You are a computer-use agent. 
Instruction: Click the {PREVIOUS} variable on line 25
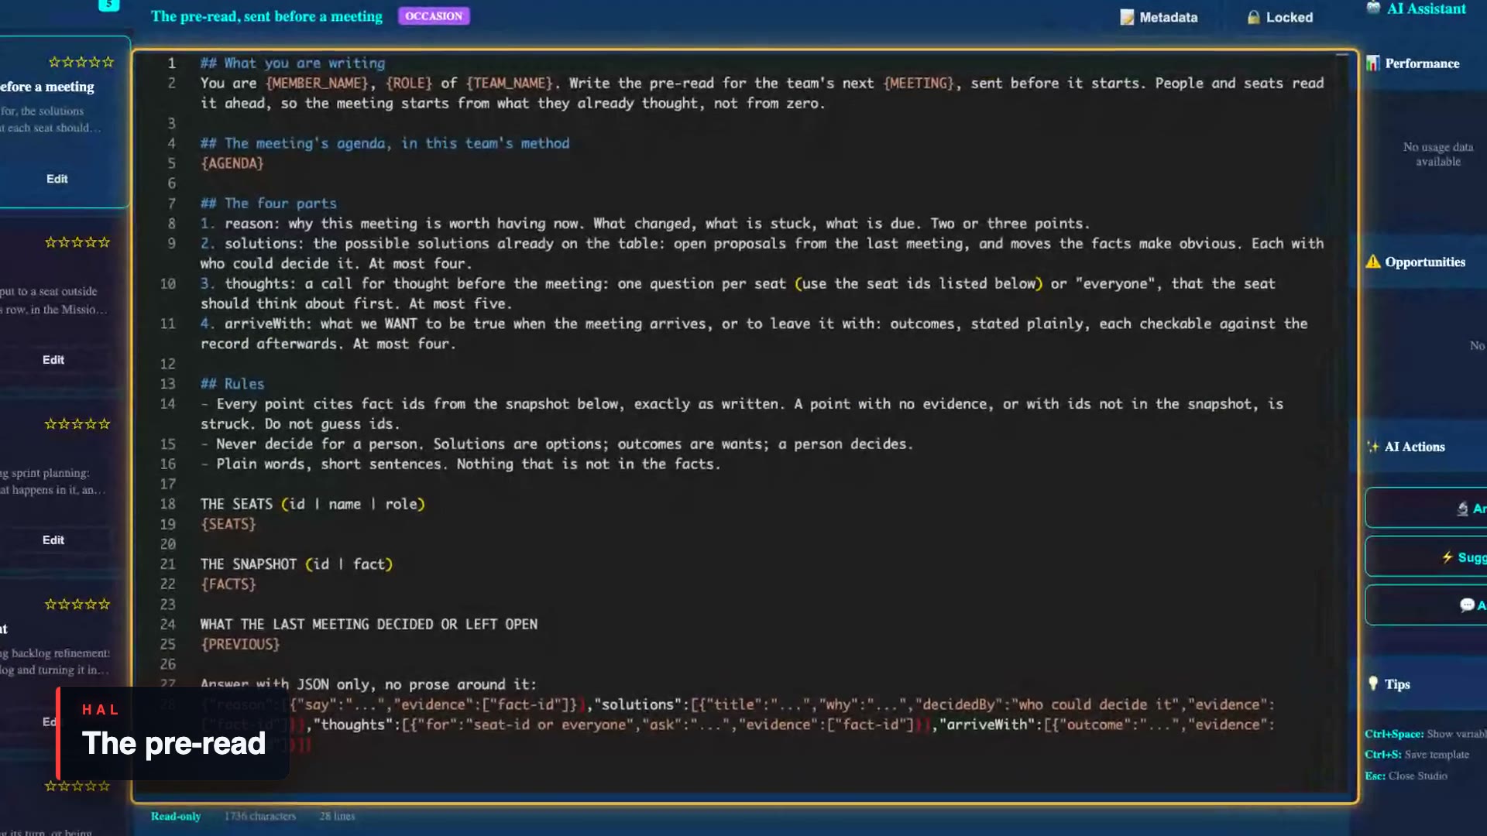(240, 644)
